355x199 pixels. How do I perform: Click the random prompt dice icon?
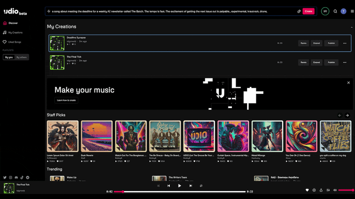(299, 12)
